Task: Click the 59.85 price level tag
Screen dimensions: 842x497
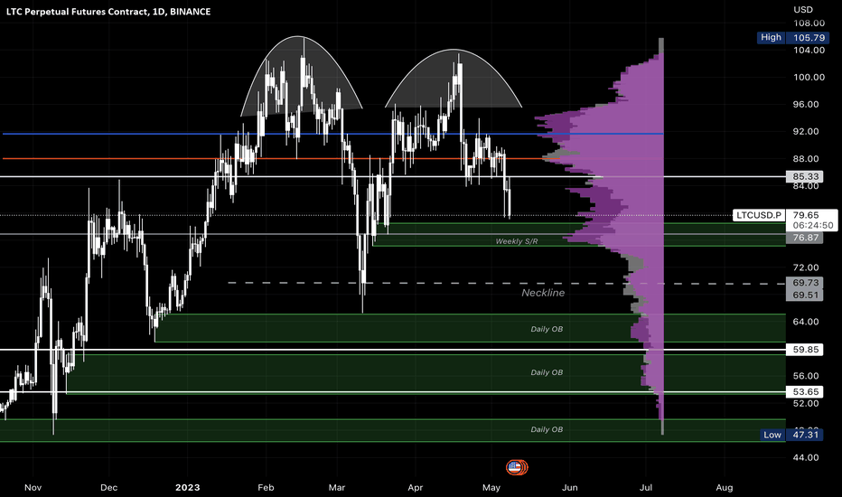Action: pyautogui.click(x=805, y=349)
